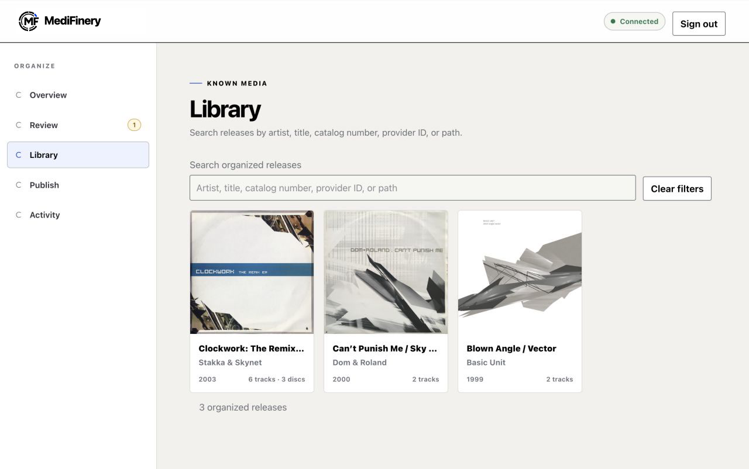Click the Review sidebar icon
Viewport: 749px width, 469px height.
click(18, 125)
